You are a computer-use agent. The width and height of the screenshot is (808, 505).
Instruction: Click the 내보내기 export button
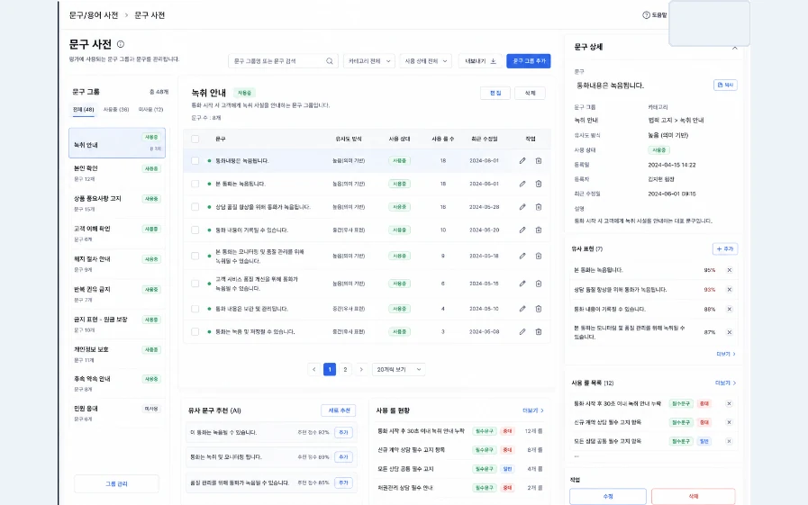click(480, 61)
